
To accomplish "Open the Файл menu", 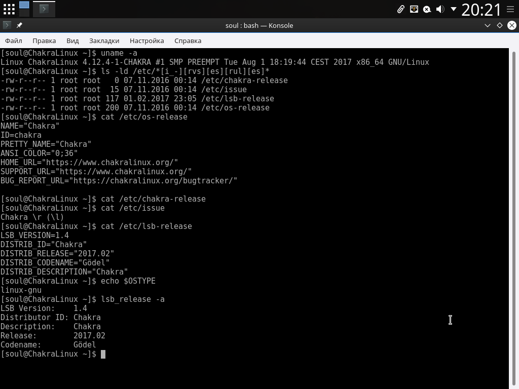I will (14, 41).
